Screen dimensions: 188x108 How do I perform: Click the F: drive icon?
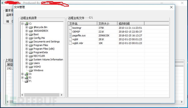pos(26,81)
